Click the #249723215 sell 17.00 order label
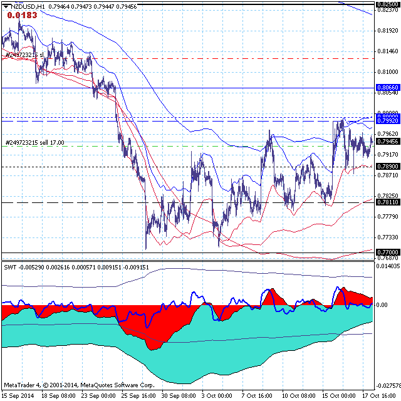 click(34, 143)
